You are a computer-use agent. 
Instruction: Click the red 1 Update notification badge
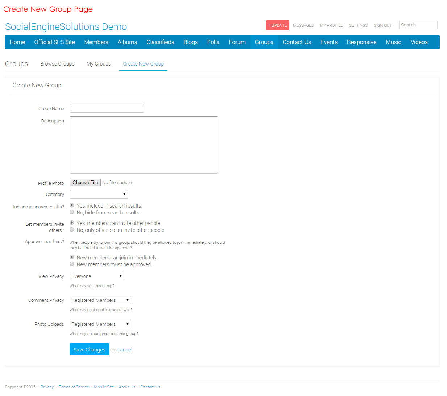click(x=277, y=25)
